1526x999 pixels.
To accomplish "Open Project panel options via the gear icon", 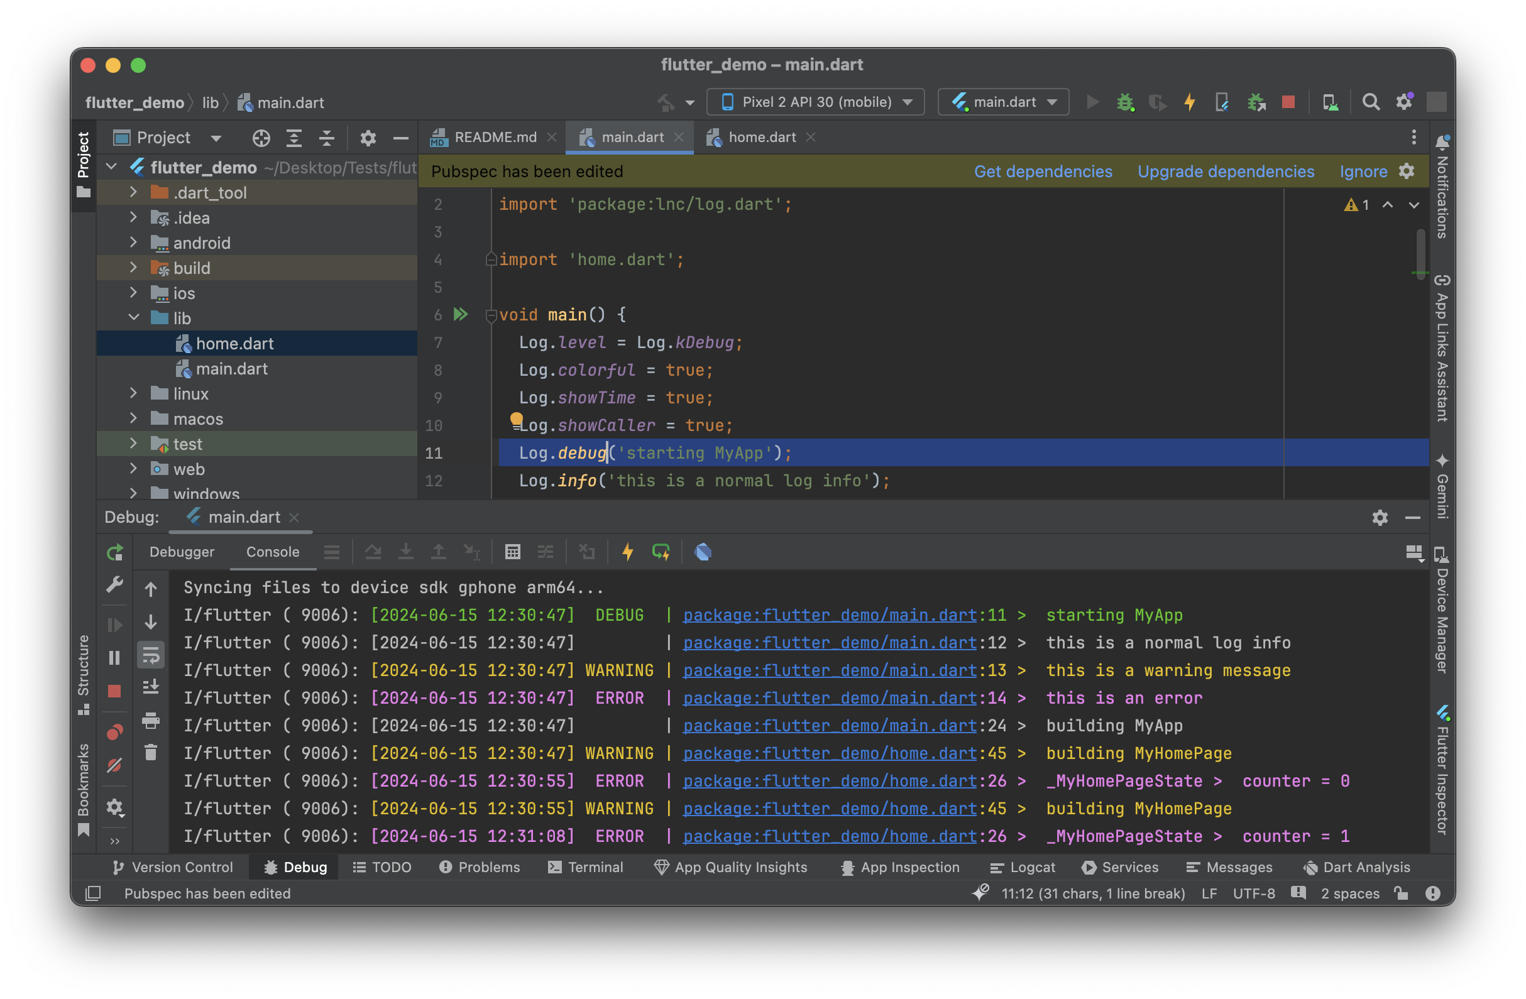I will pos(368,138).
